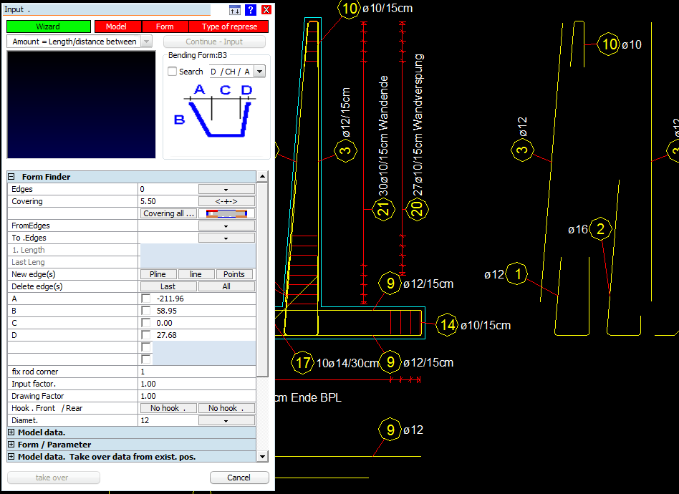Viewport: 679px width, 494px height.
Task: Click the Drawing Factor value 1.00
Action: (x=197, y=396)
